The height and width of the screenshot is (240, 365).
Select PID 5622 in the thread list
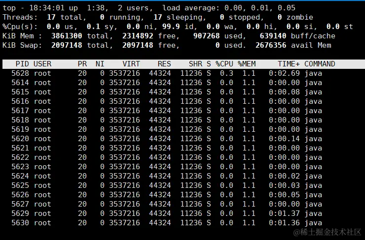point(20,157)
